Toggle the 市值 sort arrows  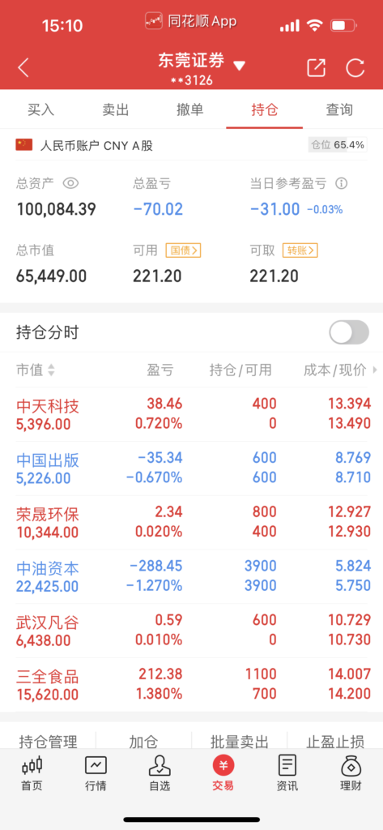pyautogui.click(x=51, y=370)
